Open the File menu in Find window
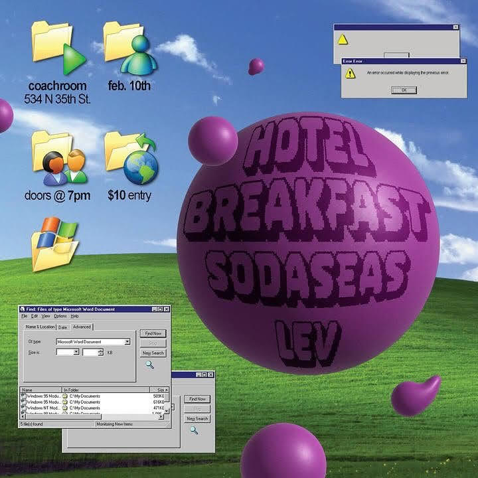Image resolution: width=478 pixels, height=478 pixels. [x=25, y=317]
